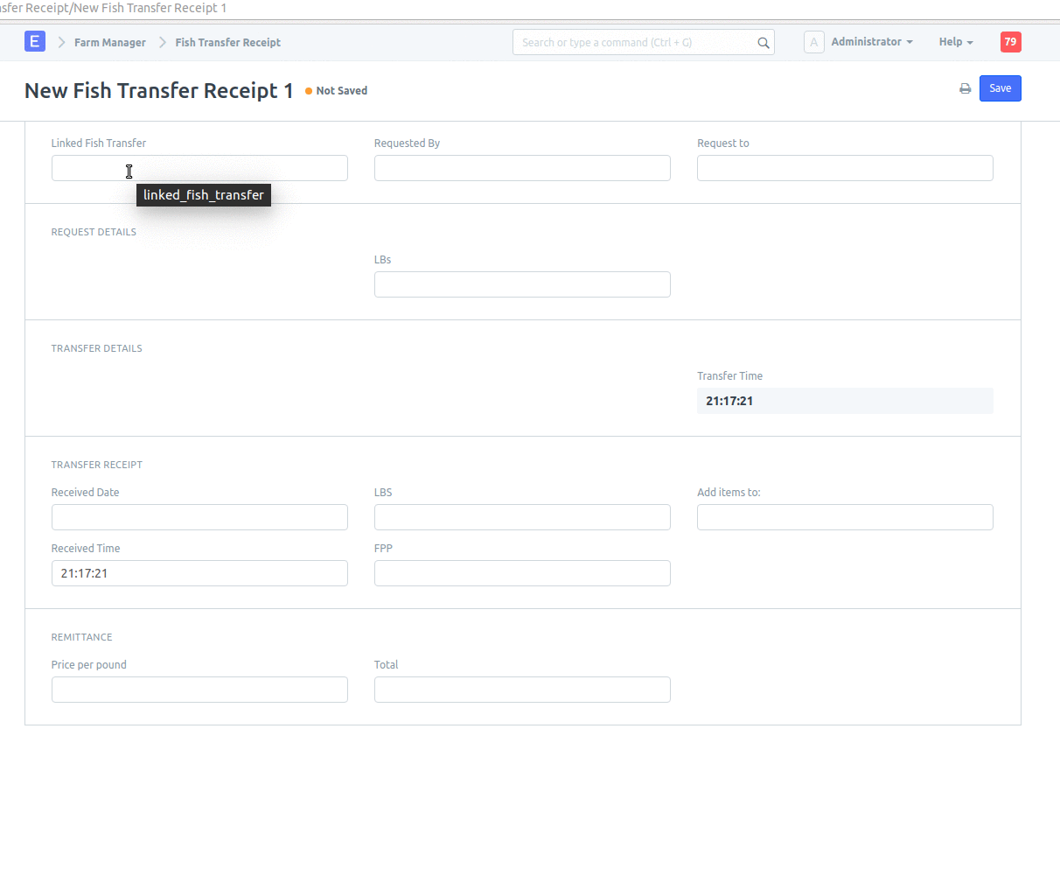Click the Price per pound field
Viewport: 1060px width, 890px height.
199,690
